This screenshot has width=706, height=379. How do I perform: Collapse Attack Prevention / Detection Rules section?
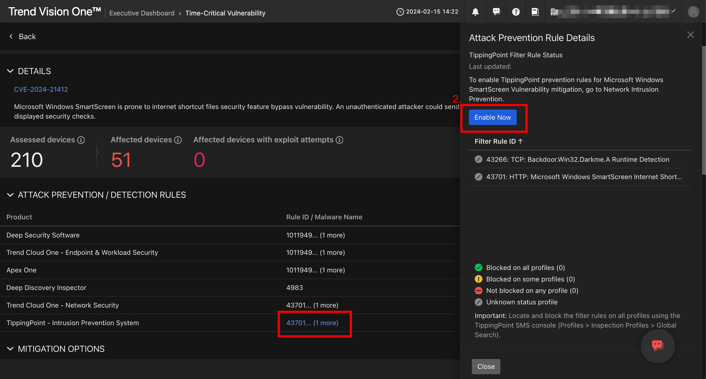click(10, 195)
